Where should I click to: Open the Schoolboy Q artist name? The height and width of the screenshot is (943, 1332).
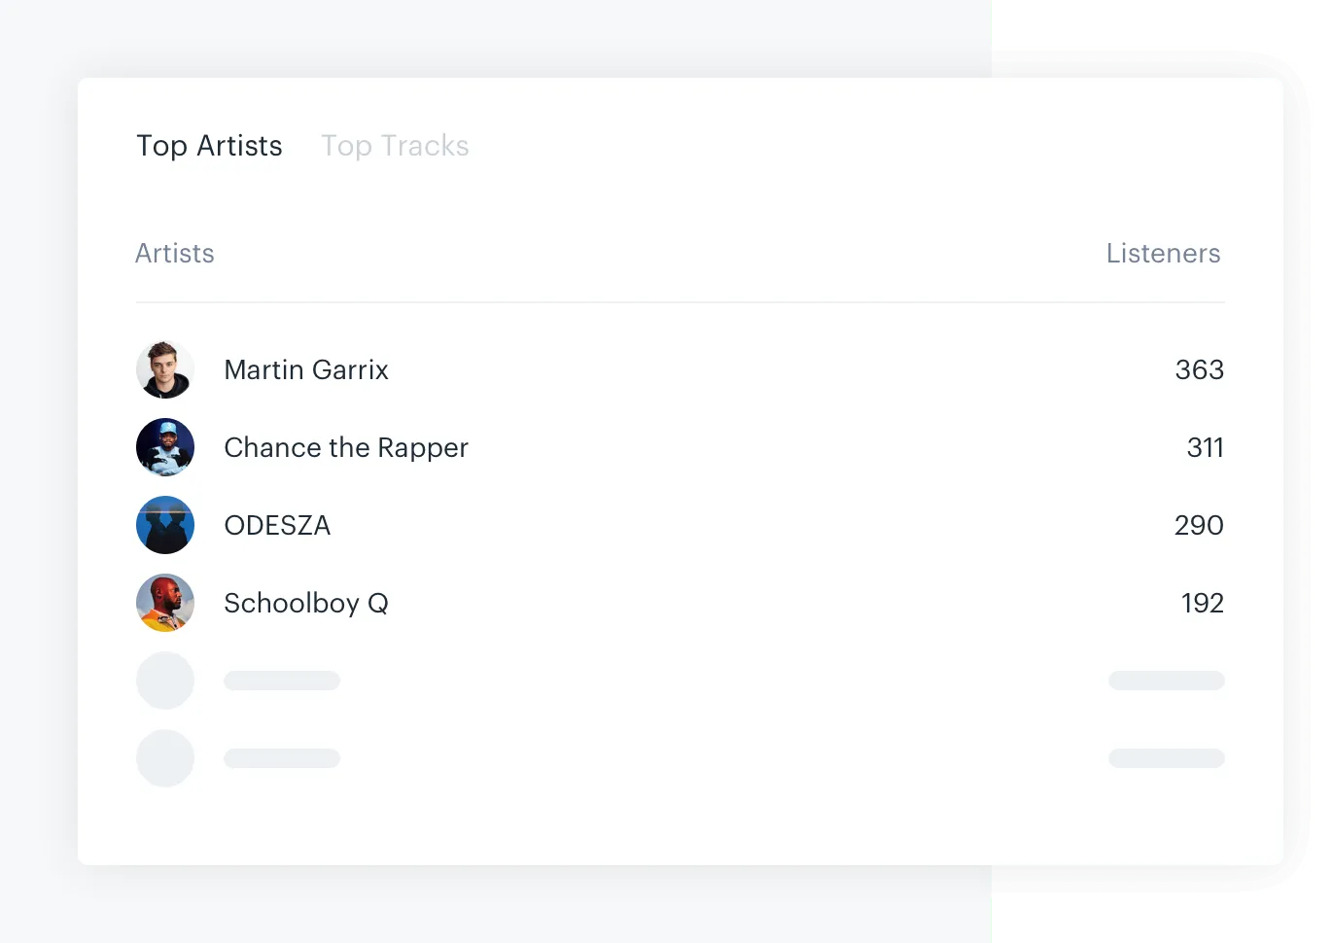tap(306, 603)
